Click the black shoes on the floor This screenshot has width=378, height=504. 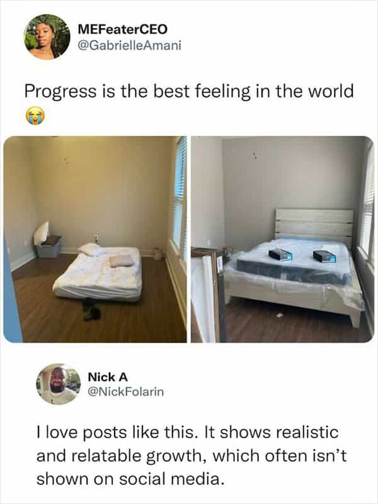pos(91,309)
